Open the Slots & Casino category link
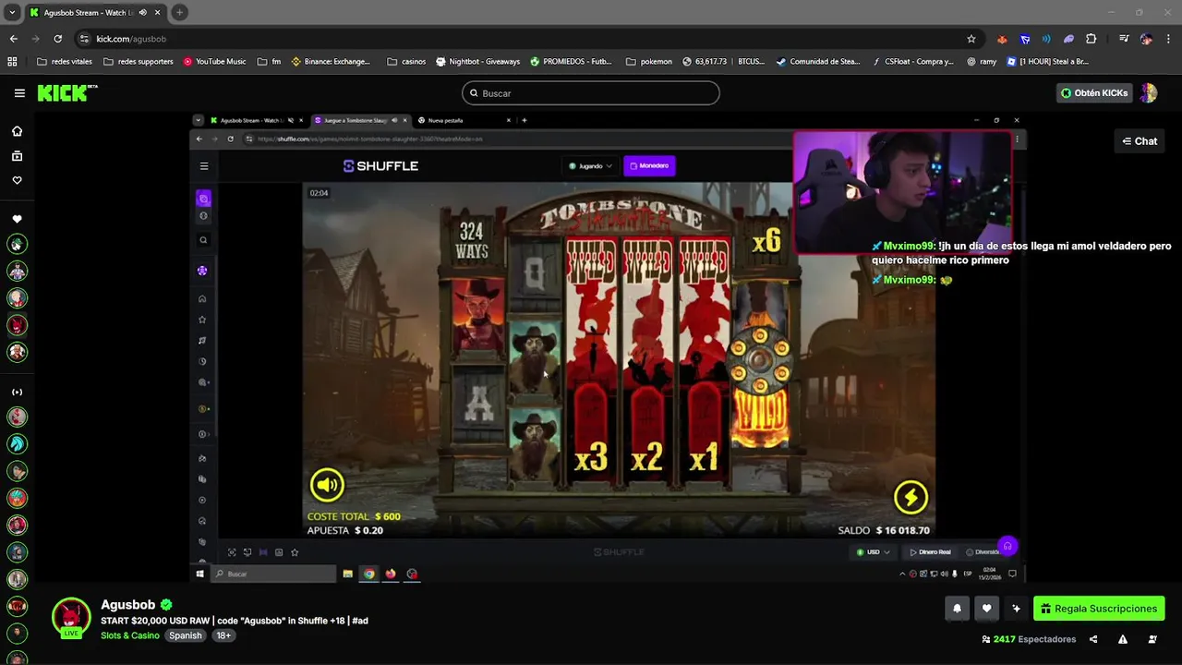1182x665 pixels. (130, 635)
